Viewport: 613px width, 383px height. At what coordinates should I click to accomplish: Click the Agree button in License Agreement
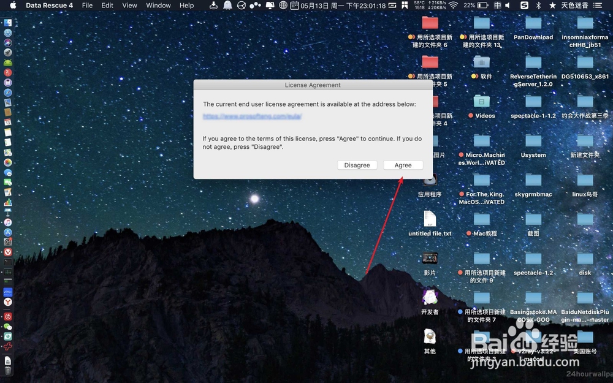coord(403,165)
